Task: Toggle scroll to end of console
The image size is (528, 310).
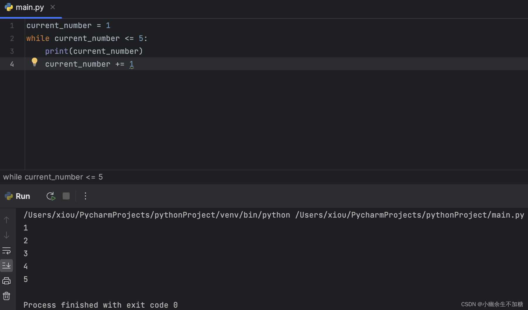Action: tap(6, 266)
